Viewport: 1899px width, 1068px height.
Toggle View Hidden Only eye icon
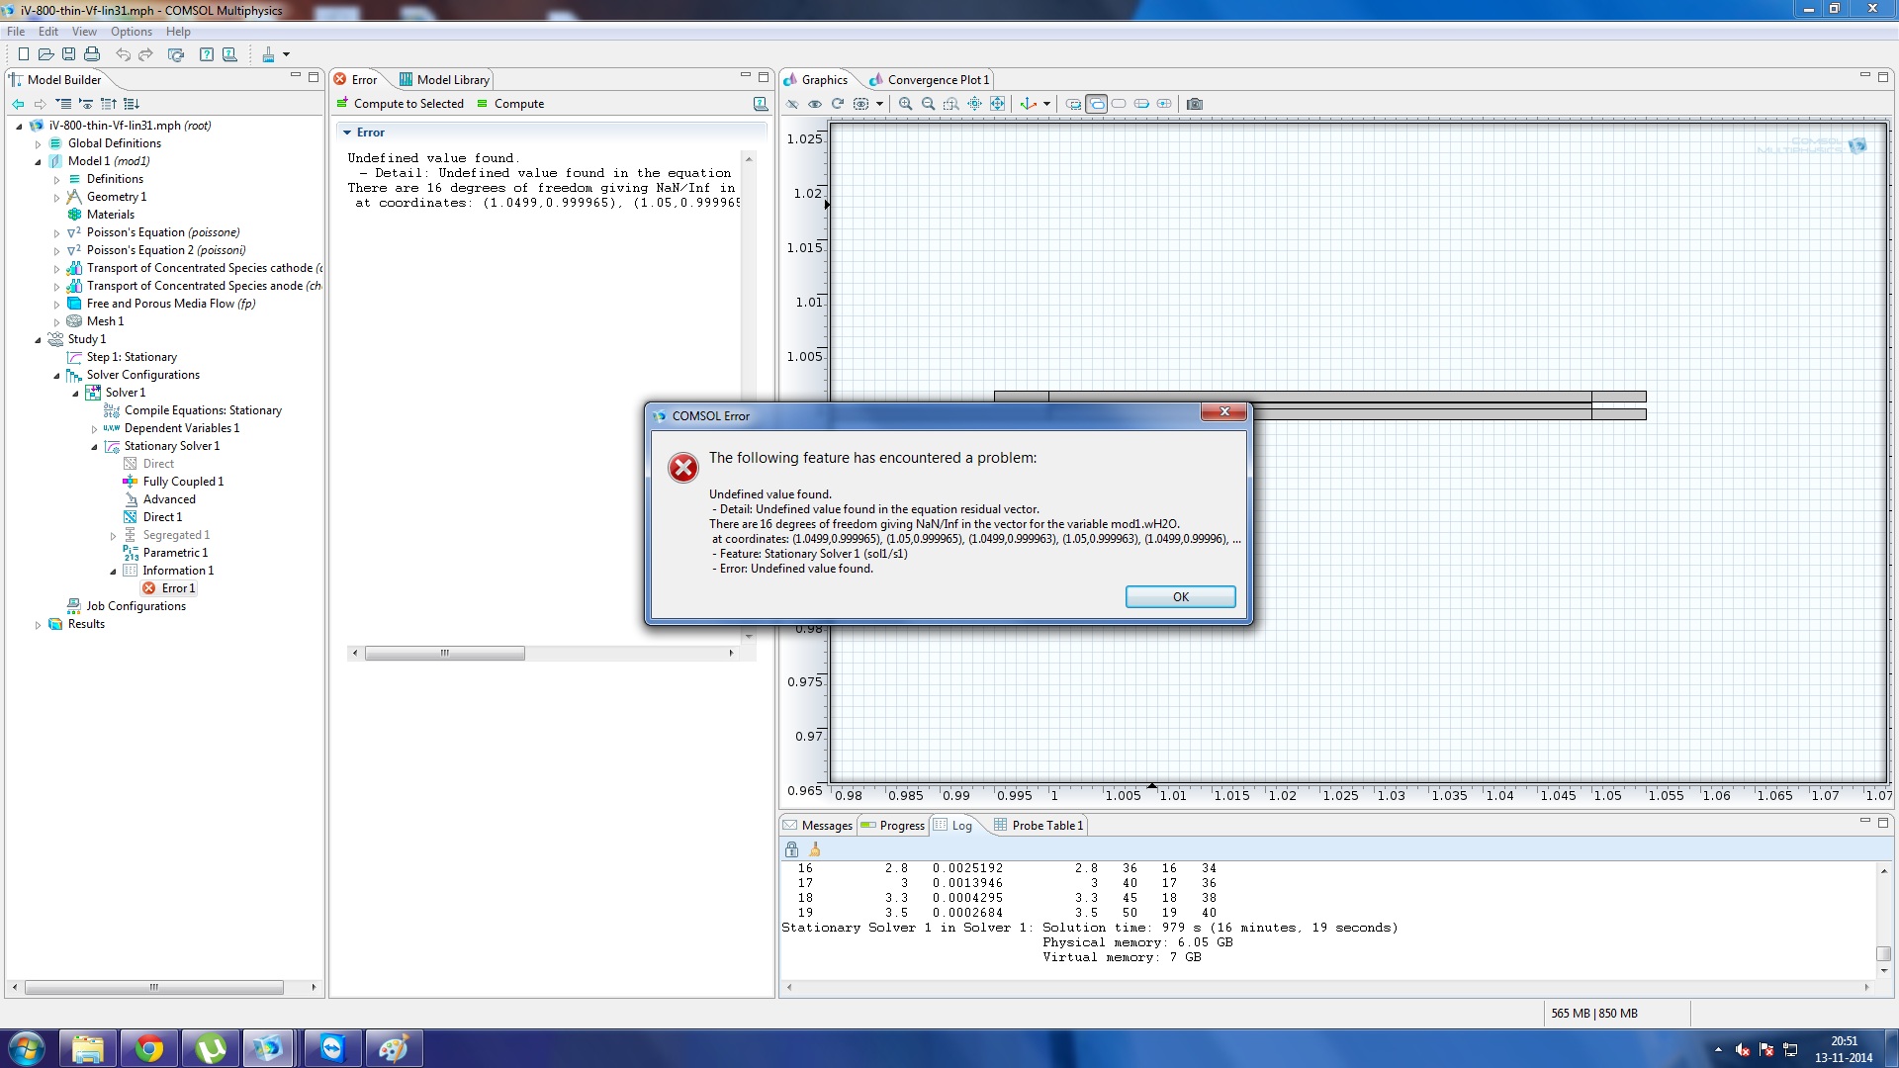pos(815,104)
